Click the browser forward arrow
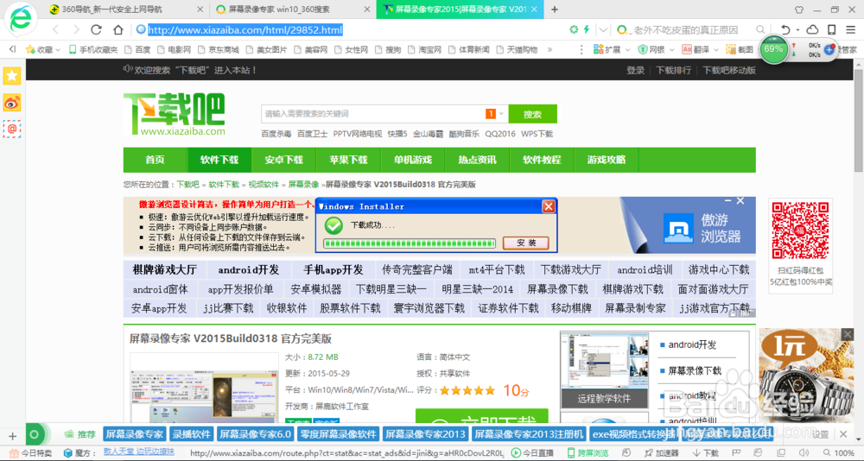 point(76,29)
